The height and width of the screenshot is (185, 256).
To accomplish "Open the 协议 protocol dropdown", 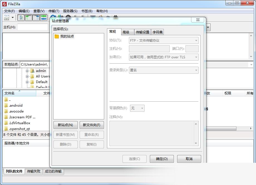I will [164, 41].
